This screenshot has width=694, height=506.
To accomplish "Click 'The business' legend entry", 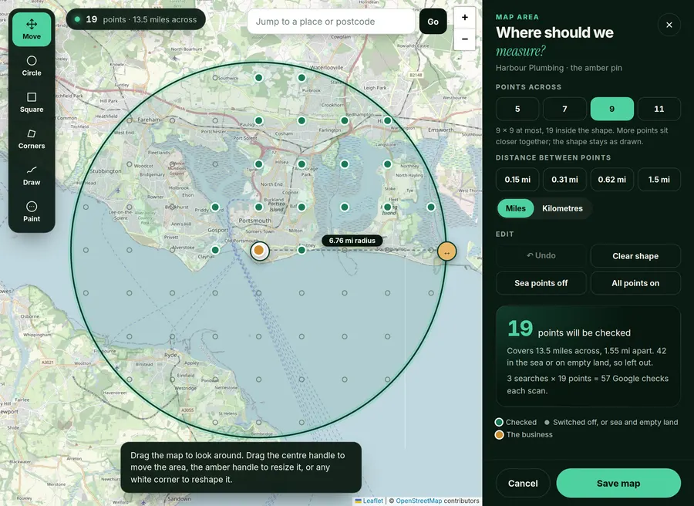I will (x=524, y=435).
